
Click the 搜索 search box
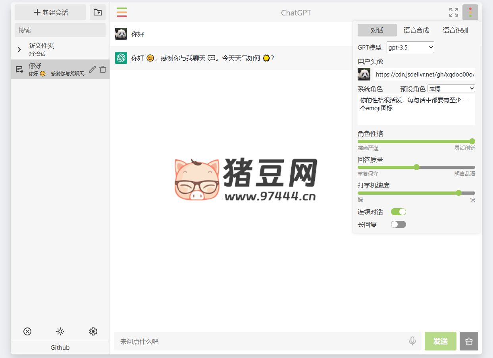tap(60, 30)
